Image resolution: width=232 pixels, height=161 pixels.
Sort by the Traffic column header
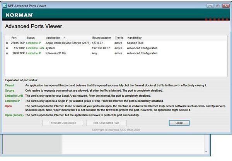[119, 38]
